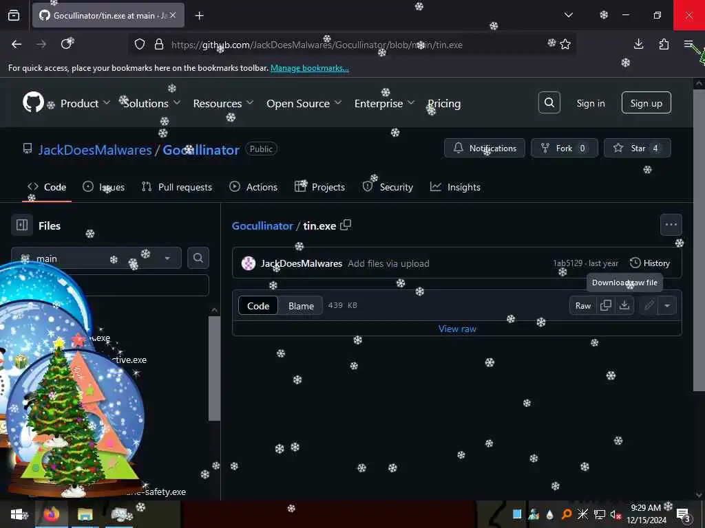Expand the Product menu
The height and width of the screenshot is (528, 705).
(85, 103)
